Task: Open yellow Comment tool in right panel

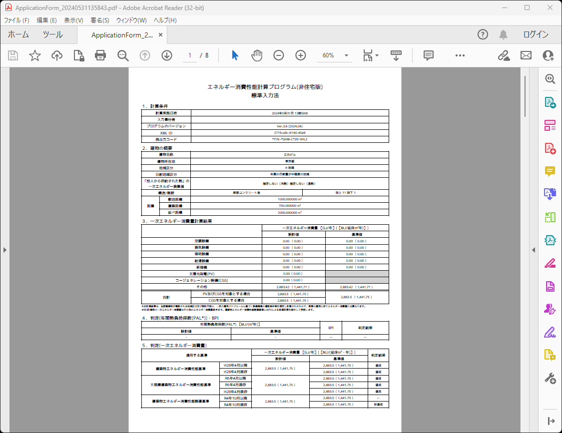Action: [x=550, y=171]
